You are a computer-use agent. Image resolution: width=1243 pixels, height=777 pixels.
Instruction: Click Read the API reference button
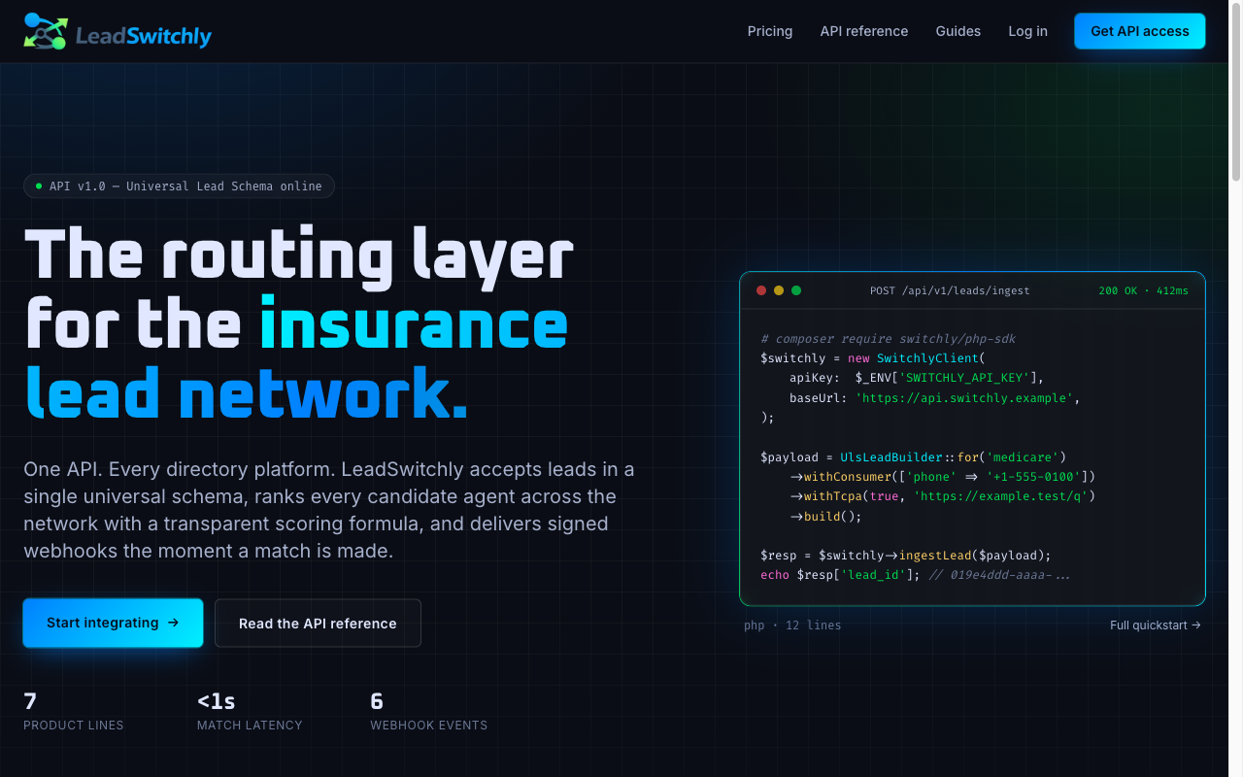tap(318, 624)
